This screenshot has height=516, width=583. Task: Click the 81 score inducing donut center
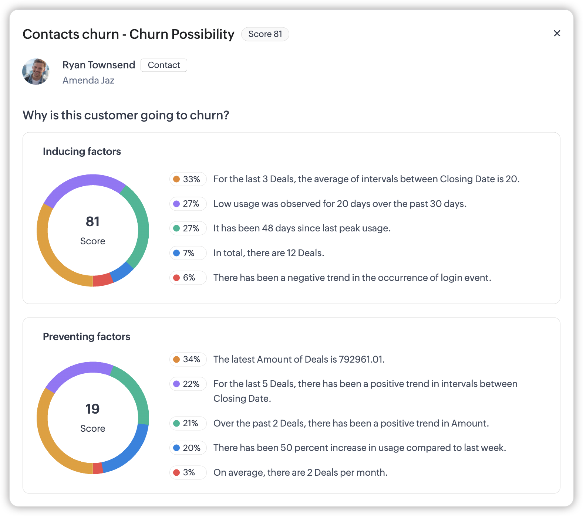pyautogui.click(x=92, y=230)
